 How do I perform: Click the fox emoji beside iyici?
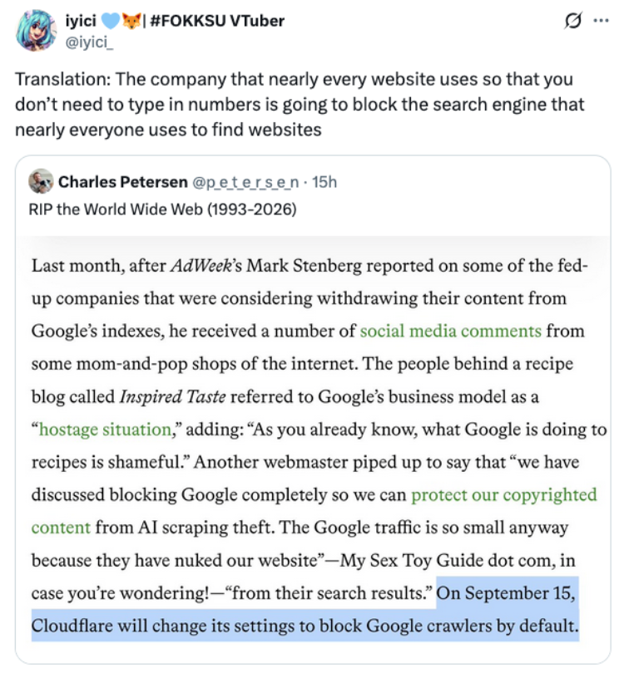(x=131, y=21)
